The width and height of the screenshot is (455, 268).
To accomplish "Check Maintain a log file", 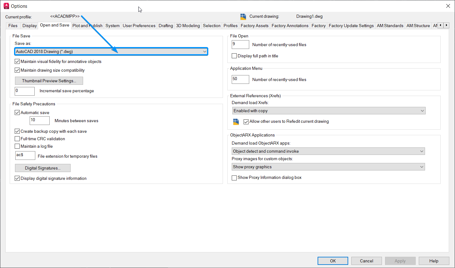I will (x=17, y=146).
